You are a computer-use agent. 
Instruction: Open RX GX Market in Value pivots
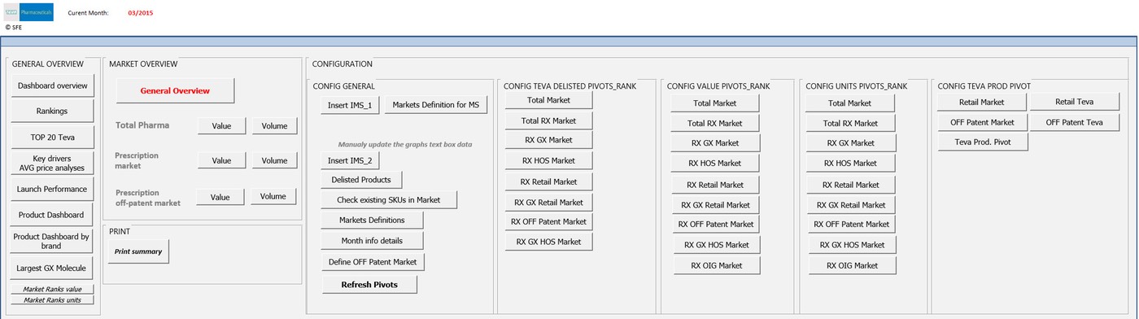715,142
